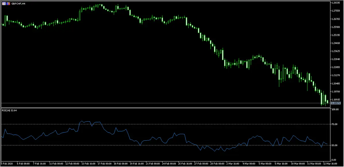Screen dimensions: 344x167
Task: Select the GBPCHF,H4 chart title
Action: click(x=18, y=4)
